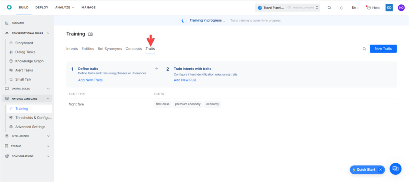This screenshot has height=182, width=409.
Task: Switch to the Intents tab
Action: (72, 49)
